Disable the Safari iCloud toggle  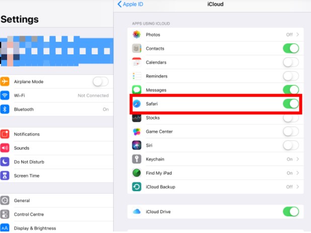coord(290,104)
